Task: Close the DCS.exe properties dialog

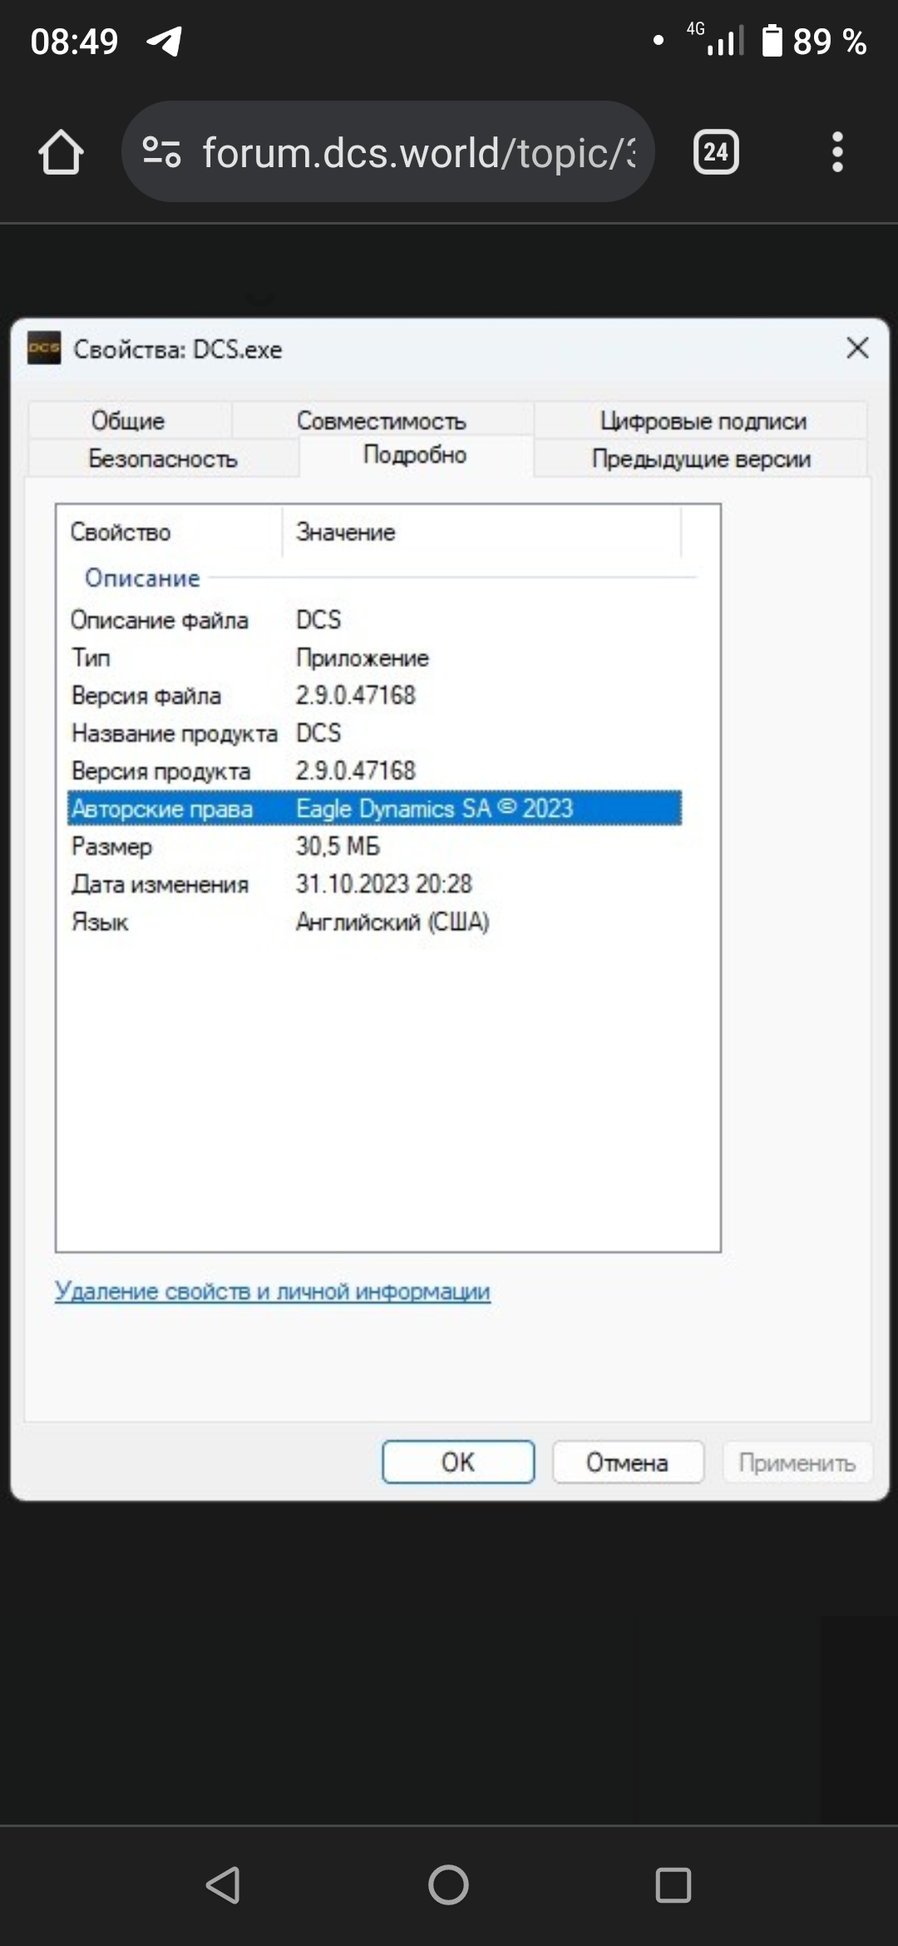Action: tap(857, 348)
